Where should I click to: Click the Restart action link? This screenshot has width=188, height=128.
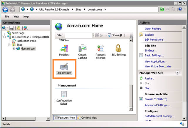(x=149, y=79)
